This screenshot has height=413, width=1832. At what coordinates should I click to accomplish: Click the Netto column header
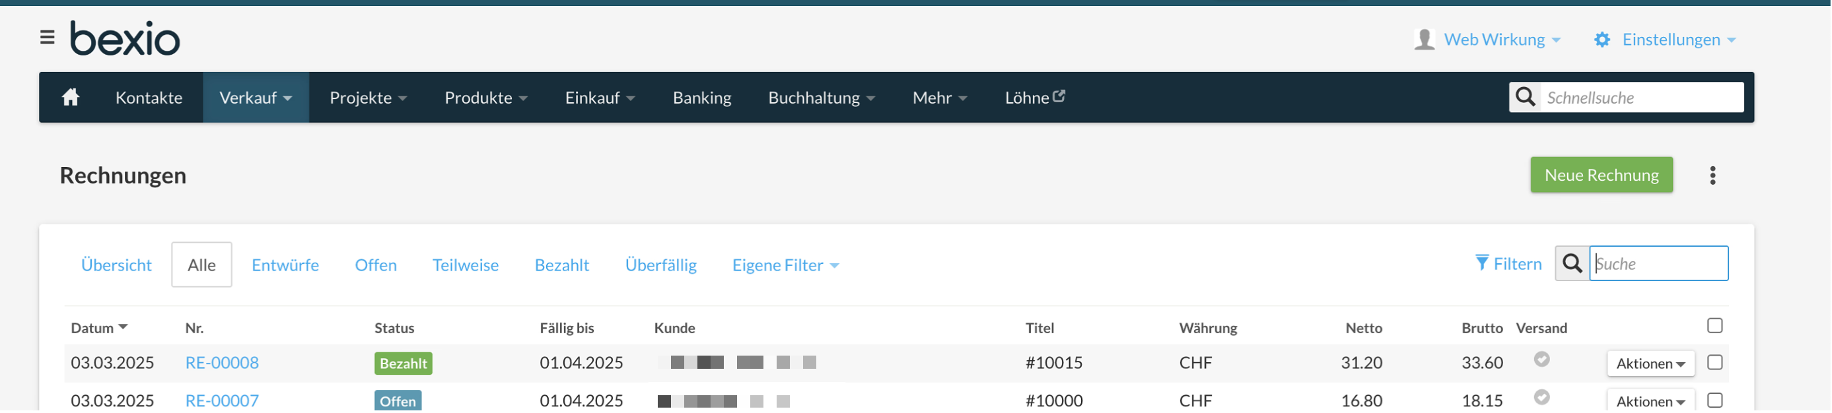[1363, 329]
